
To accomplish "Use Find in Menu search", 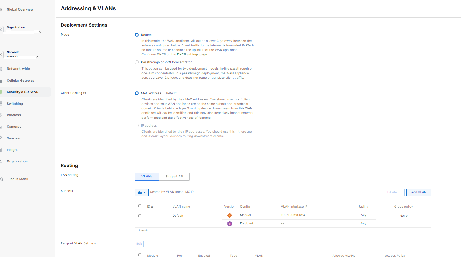I will coord(17,179).
